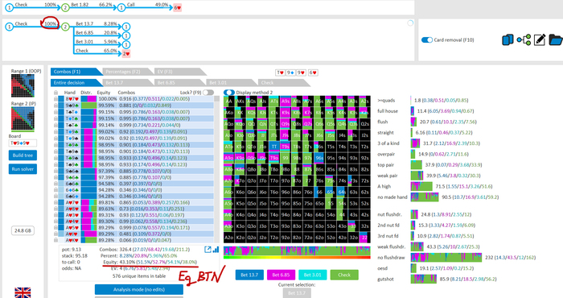This screenshot has height=298, width=563.
Task: Click the pop-out export icon beside Combos summary
Action: click(208, 250)
